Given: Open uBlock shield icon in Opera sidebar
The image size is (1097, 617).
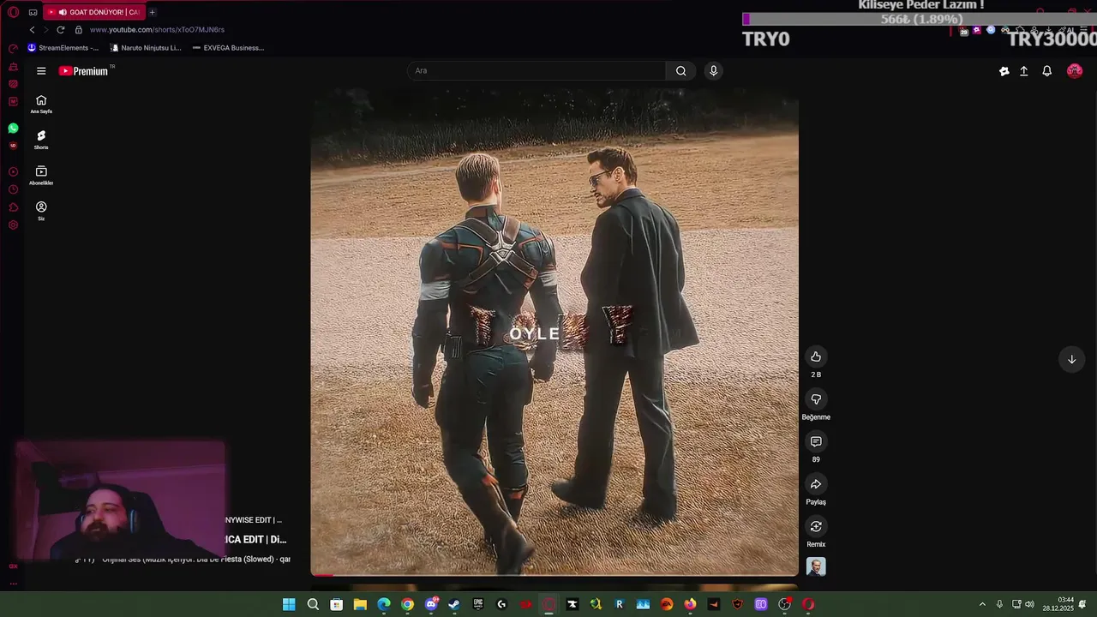Looking at the screenshot, I should [x=13, y=146].
